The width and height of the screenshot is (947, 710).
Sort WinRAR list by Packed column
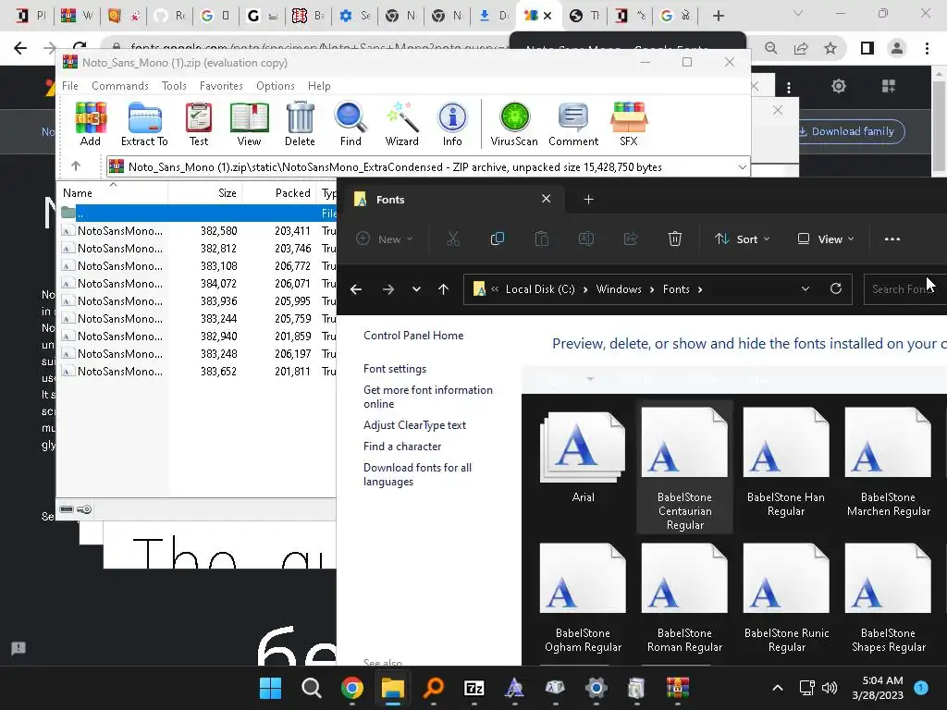(278, 193)
